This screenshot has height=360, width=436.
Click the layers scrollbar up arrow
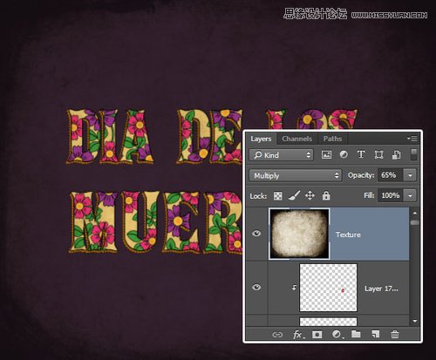(x=415, y=214)
